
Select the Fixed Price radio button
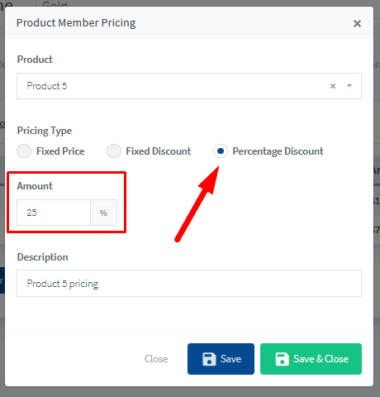tap(24, 151)
